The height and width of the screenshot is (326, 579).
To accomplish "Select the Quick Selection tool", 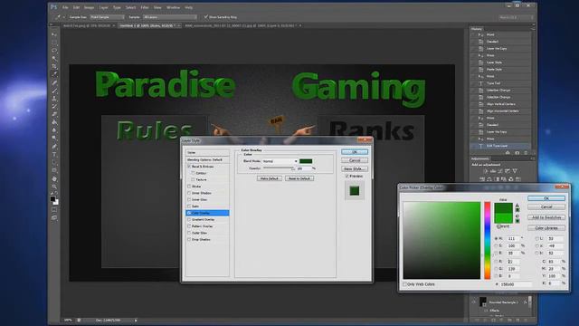I will click(x=54, y=58).
